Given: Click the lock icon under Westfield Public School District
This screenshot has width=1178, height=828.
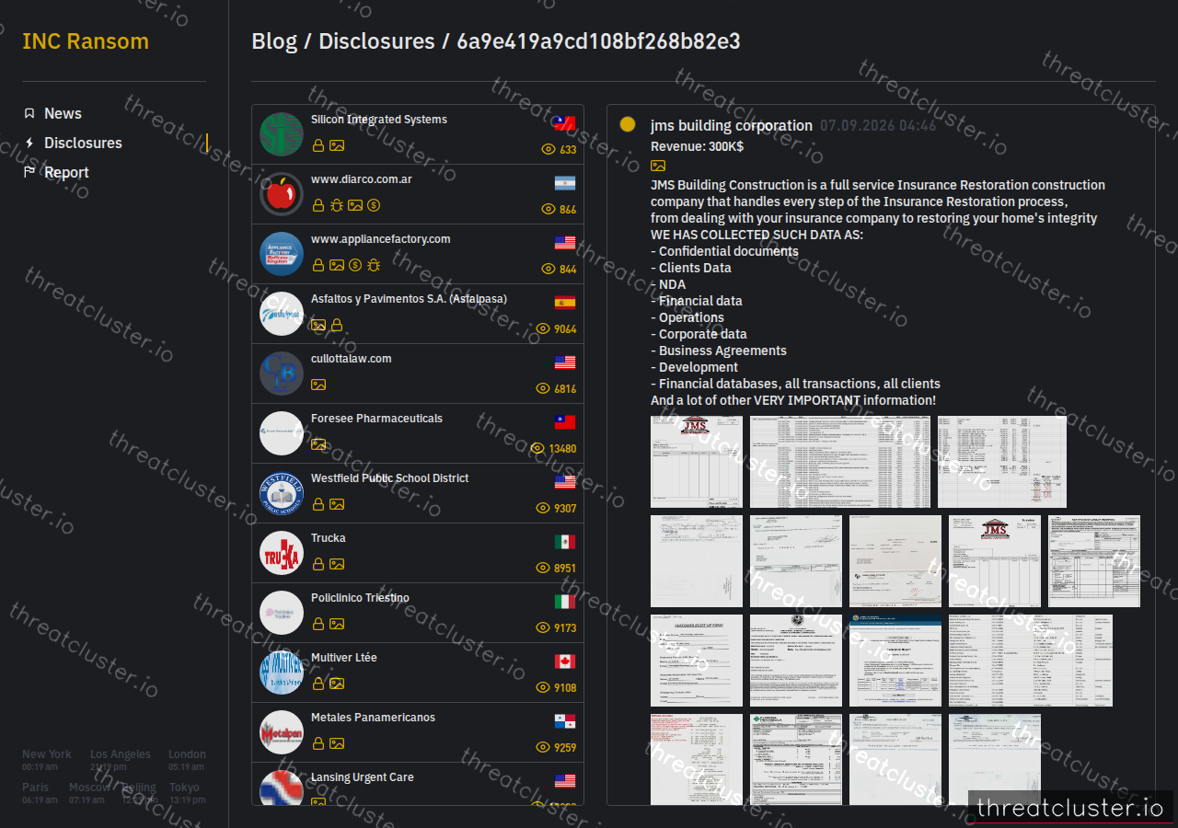Looking at the screenshot, I should click(x=318, y=504).
